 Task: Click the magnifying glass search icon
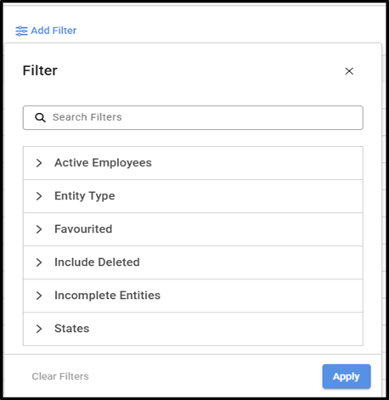pyautogui.click(x=40, y=117)
